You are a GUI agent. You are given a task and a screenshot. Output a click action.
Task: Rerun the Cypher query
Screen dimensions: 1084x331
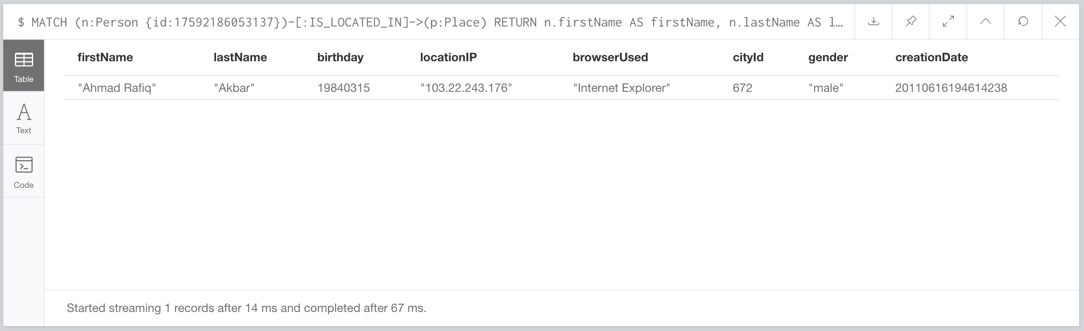click(x=1023, y=22)
